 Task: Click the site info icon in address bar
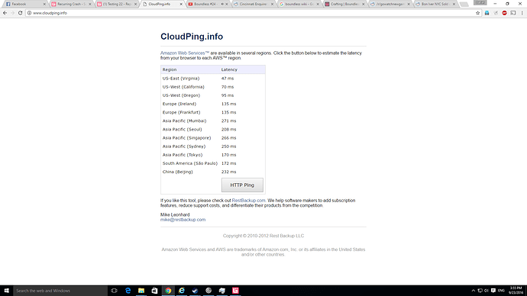coord(29,13)
